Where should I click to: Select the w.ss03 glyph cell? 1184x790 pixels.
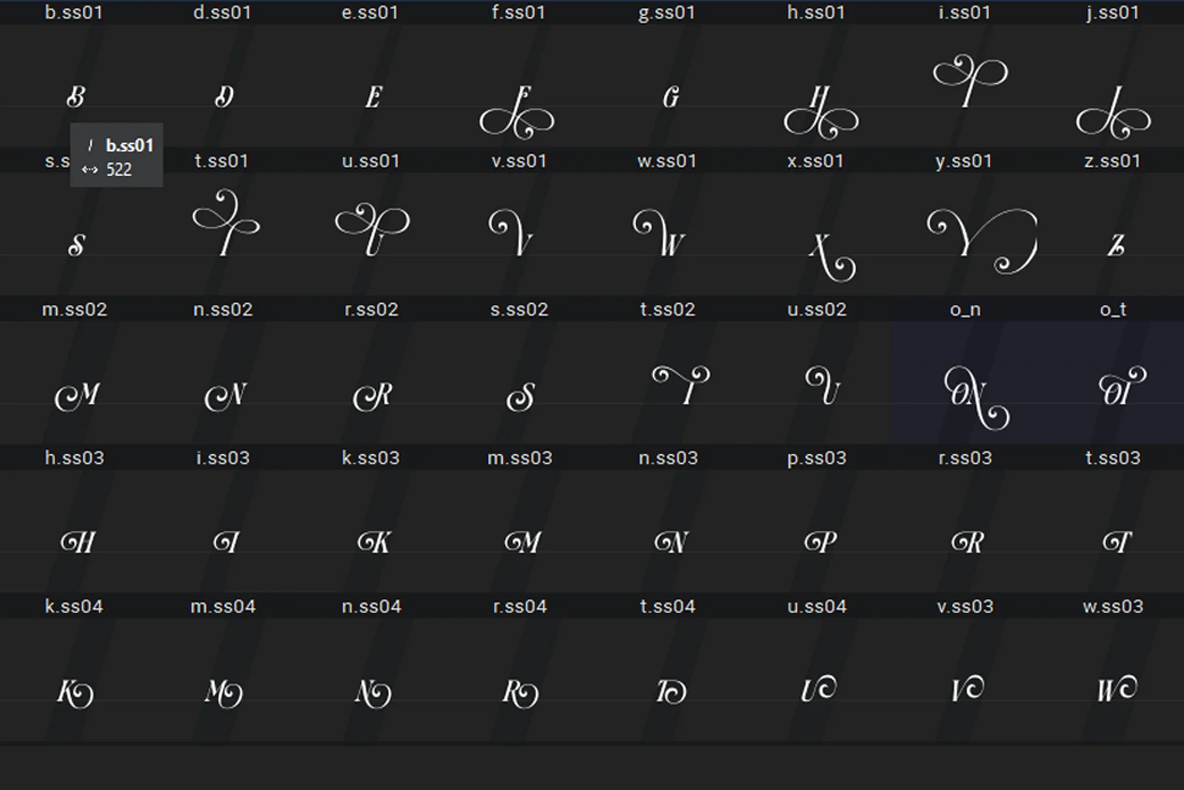tap(1116, 690)
